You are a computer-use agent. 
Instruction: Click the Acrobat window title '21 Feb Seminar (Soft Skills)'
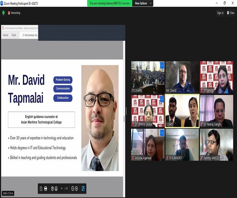21,28
